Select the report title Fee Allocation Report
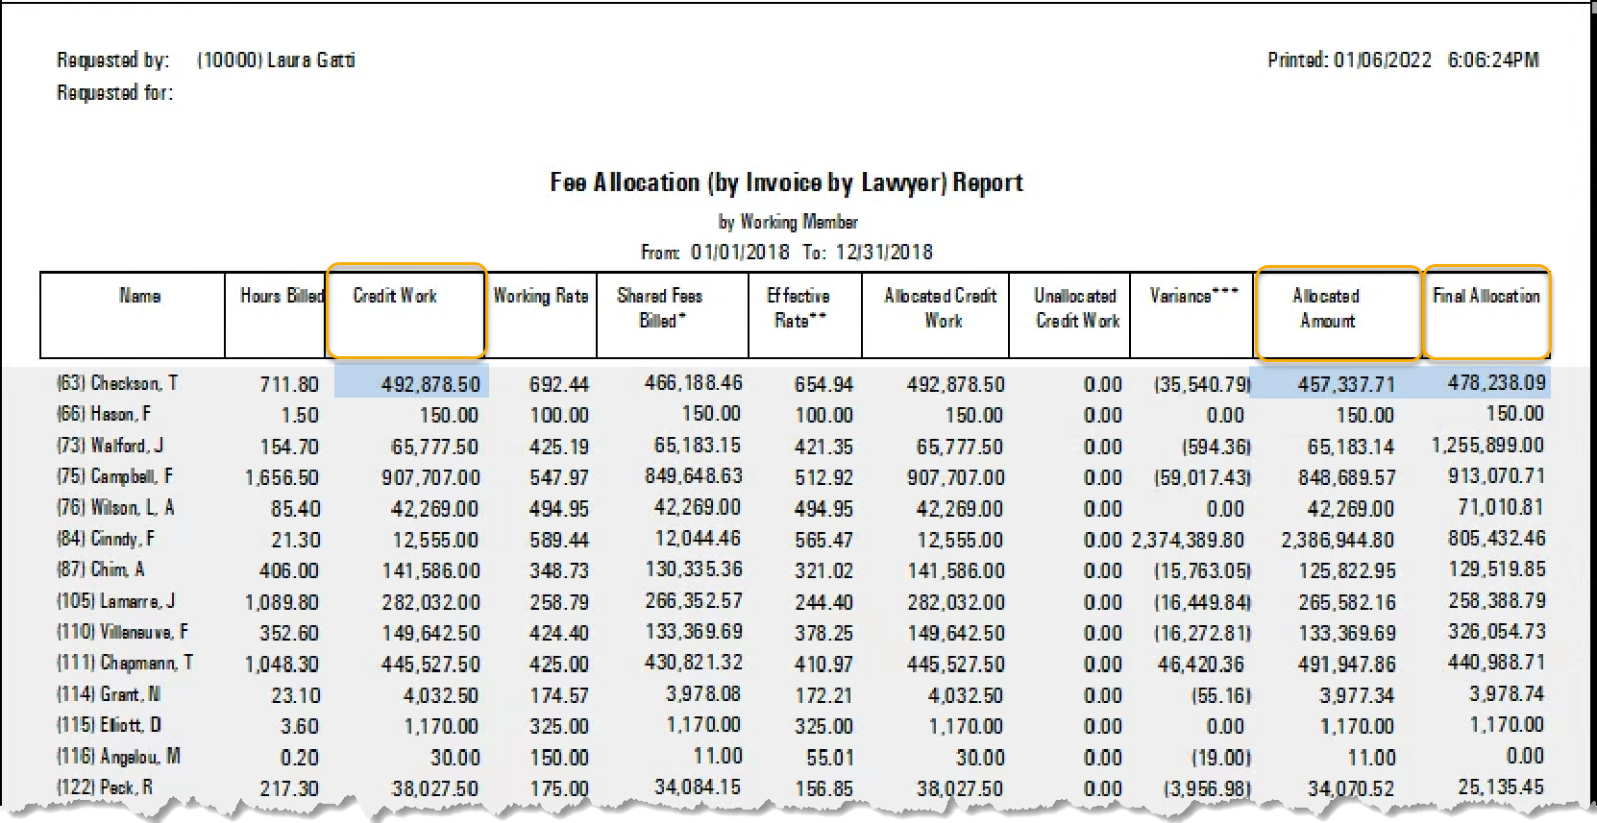Screen dimensions: 1597x823 (x=786, y=182)
